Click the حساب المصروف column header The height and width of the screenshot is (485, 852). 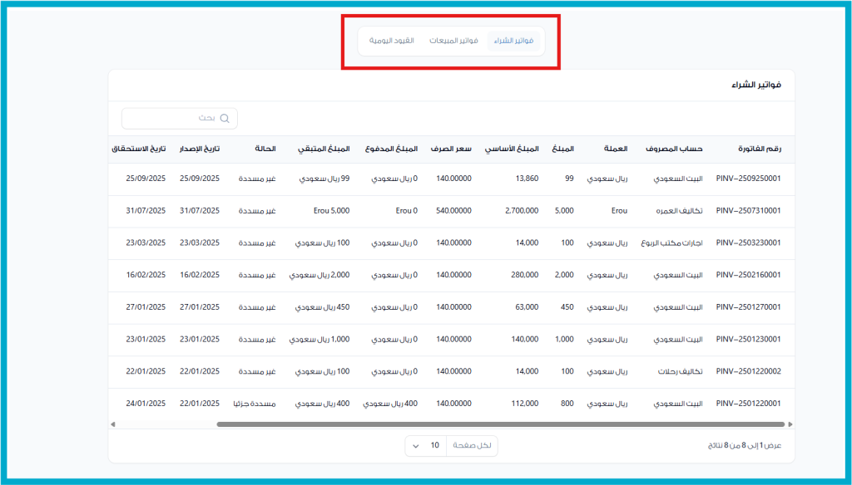[x=674, y=149]
